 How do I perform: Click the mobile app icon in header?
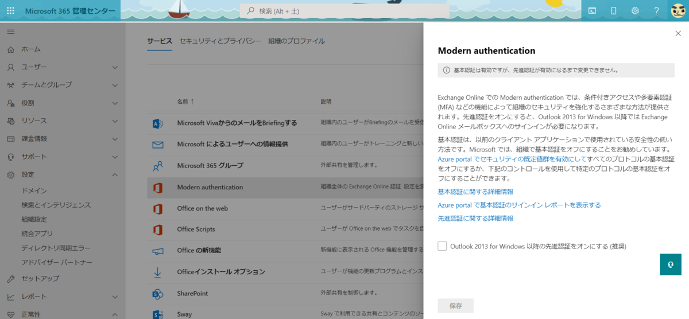pos(613,11)
